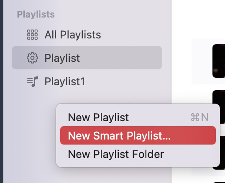This screenshot has width=225, height=183.
Task: Click the dark strip left of the sidebar
Action: point(2,91)
